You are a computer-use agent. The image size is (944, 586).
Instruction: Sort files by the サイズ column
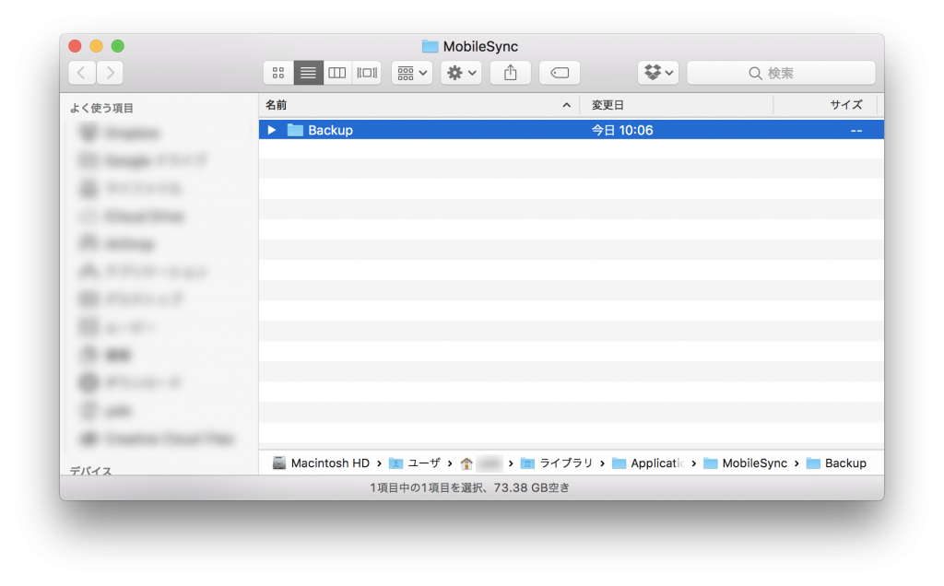[x=848, y=105]
